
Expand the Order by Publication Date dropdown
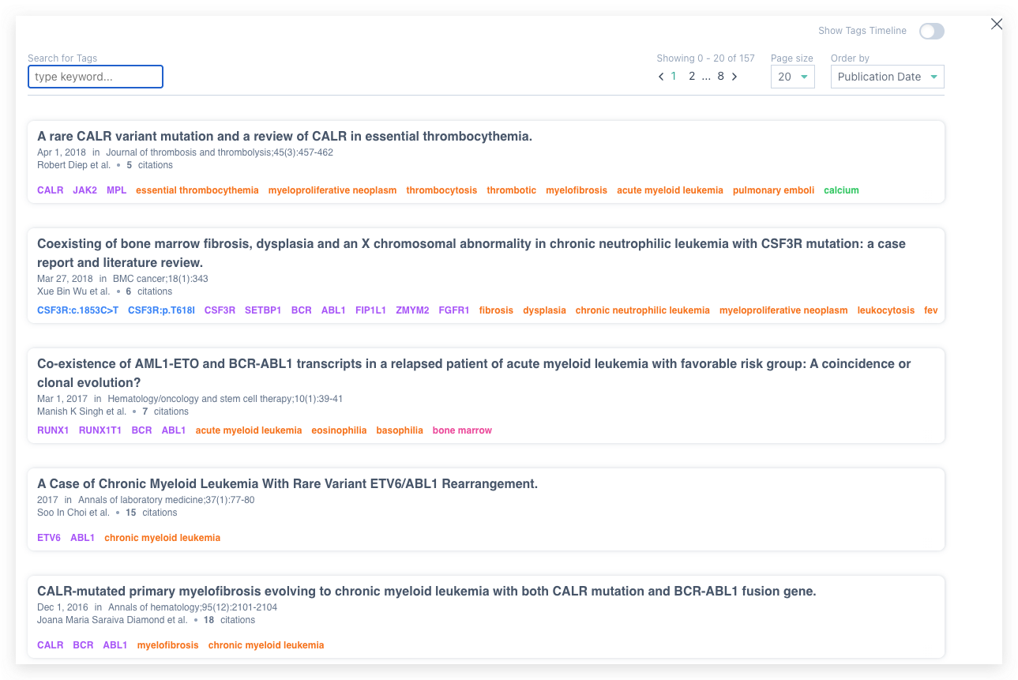(887, 77)
